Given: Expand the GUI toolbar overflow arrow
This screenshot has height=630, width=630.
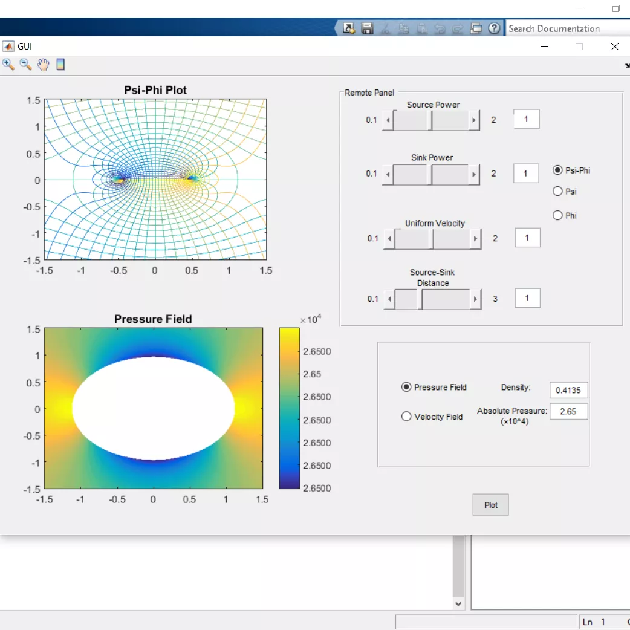Looking at the screenshot, I should (x=627, y=65).
